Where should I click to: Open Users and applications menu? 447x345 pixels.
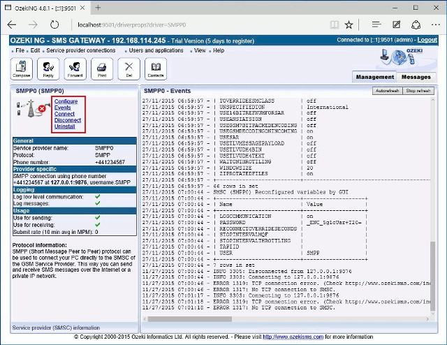pyautogui.click(x=156, y=50)
